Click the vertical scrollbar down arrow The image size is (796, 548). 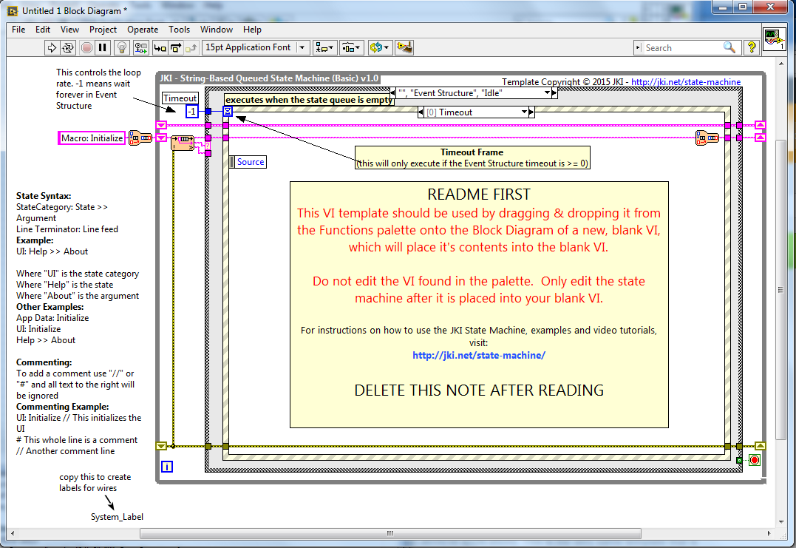780,521
